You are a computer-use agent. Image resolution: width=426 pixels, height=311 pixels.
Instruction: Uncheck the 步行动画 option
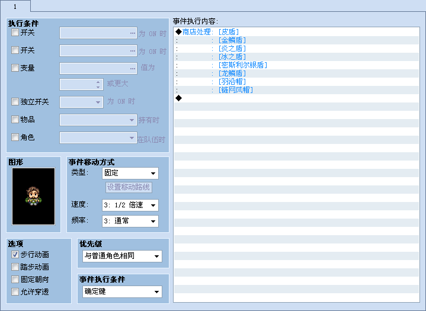[15, 255]
